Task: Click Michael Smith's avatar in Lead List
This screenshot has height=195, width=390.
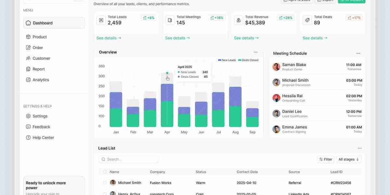Action: (x=113, y=183)
